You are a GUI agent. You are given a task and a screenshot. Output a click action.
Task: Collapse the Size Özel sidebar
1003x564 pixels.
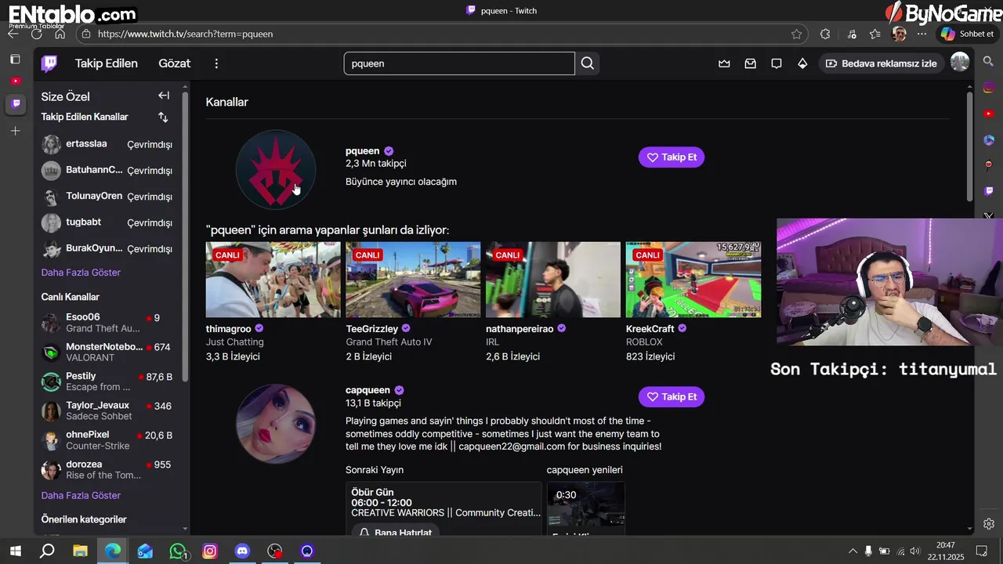tap(164, 96)
